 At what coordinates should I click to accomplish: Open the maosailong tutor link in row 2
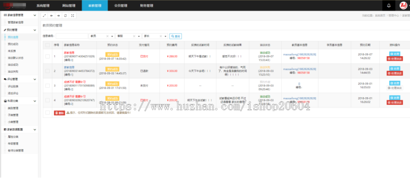tap(299, 69)
